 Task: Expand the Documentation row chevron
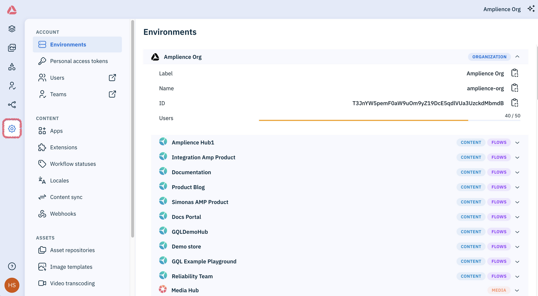[517, 172]
